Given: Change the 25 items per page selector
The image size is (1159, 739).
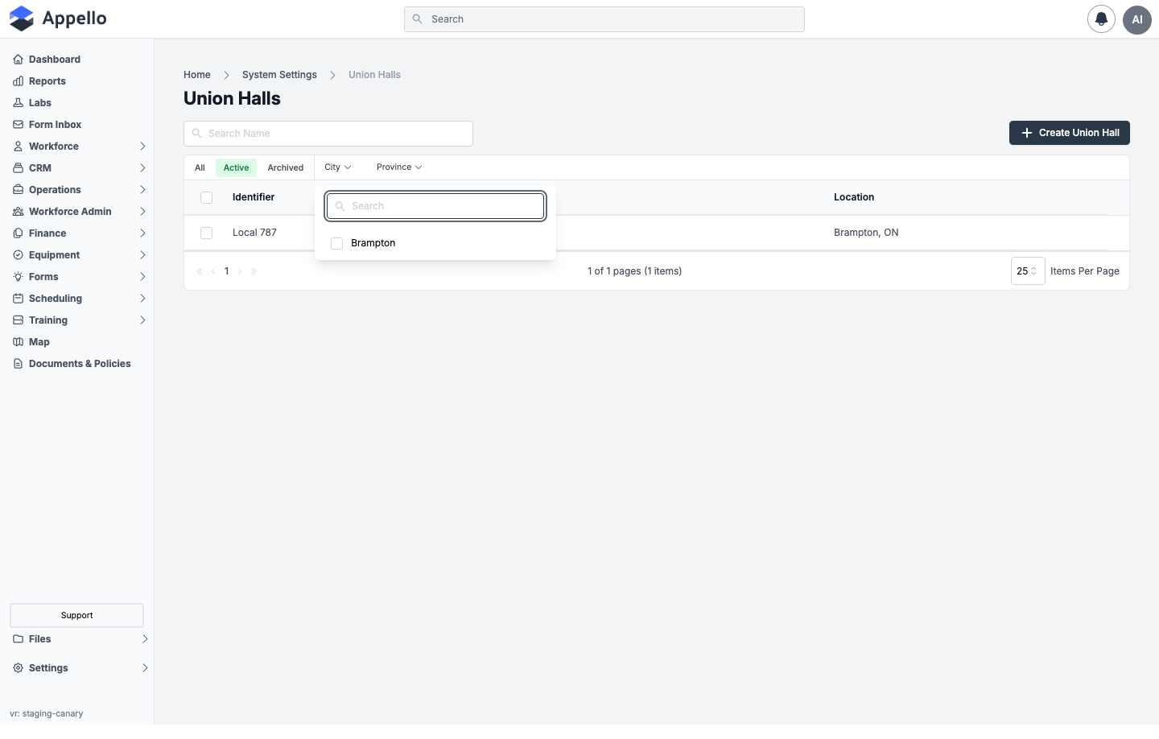Looking at the screenshot, I should coord(1028,271).
